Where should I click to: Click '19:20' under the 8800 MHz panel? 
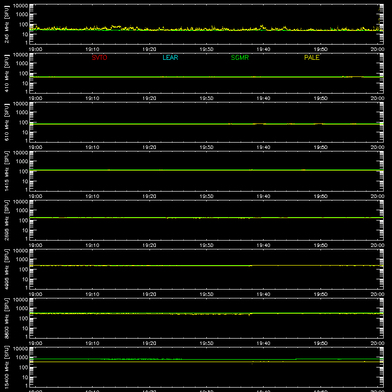149,343
